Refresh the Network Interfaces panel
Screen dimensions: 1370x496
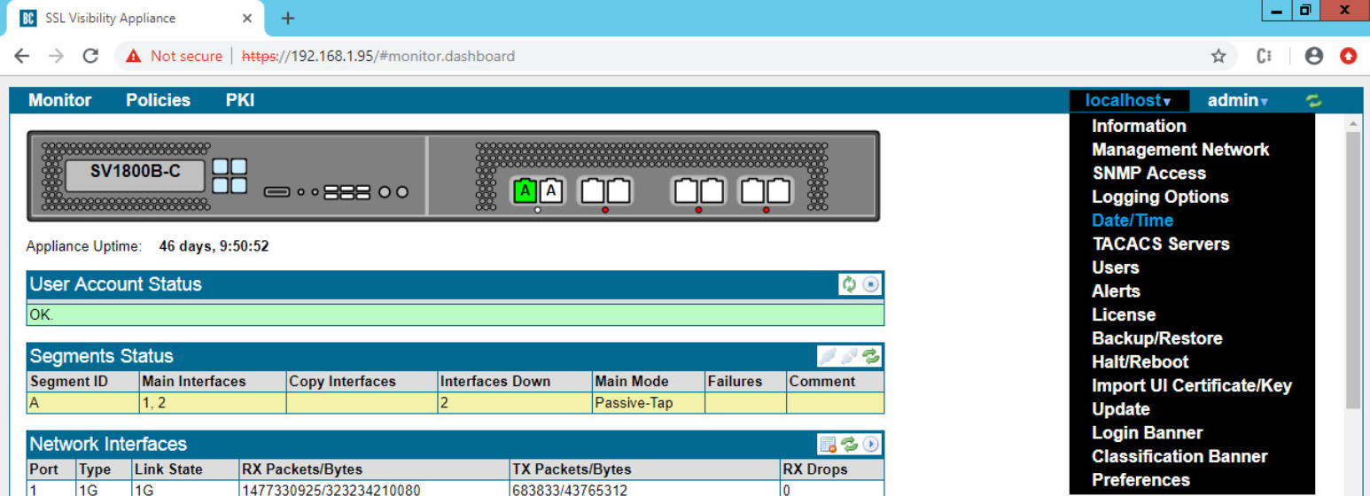click(x=850, y=444)
